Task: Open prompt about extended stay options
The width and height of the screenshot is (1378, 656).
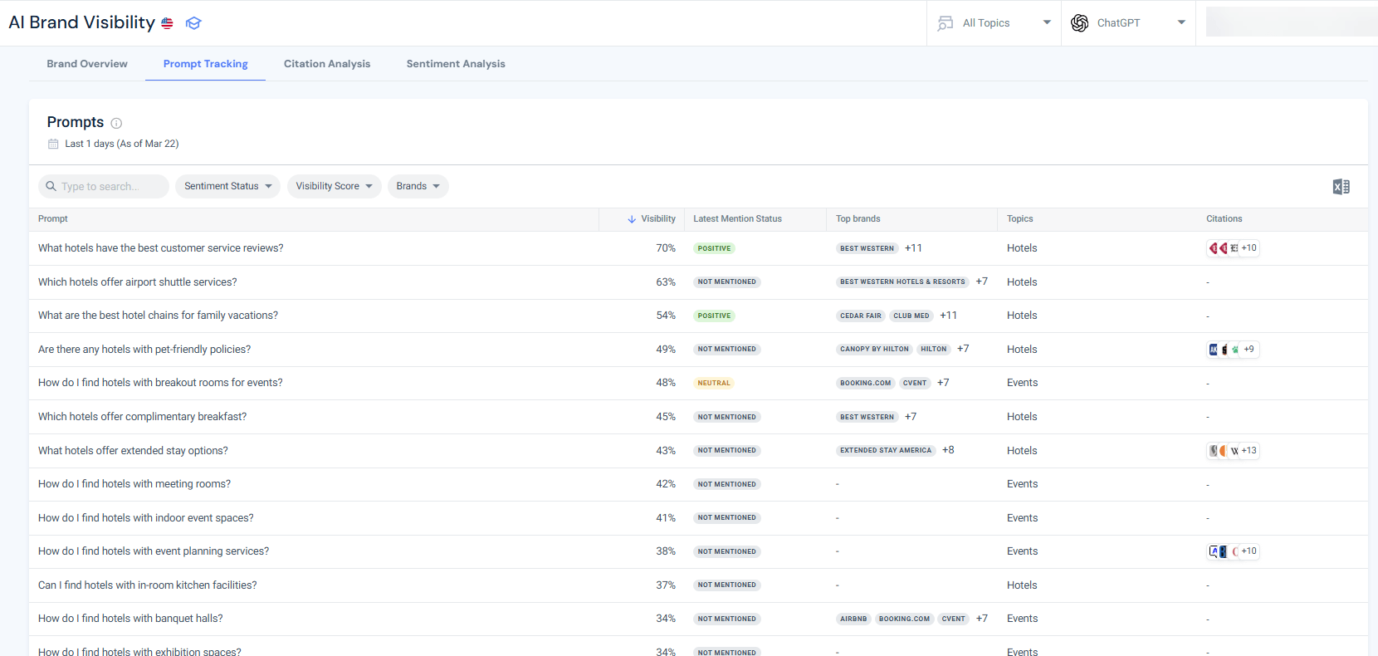Action: [133, 451]
